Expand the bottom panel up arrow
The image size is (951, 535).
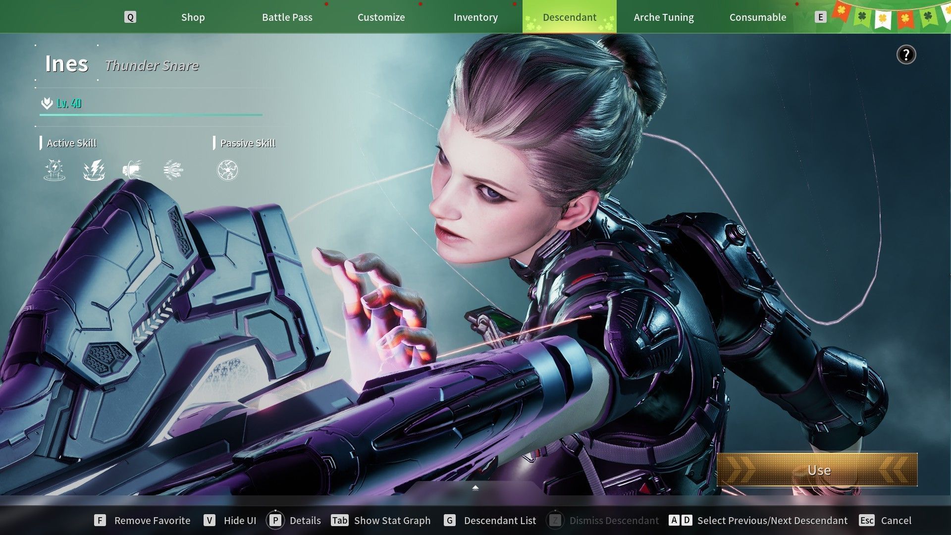click(x=475, y=488)
